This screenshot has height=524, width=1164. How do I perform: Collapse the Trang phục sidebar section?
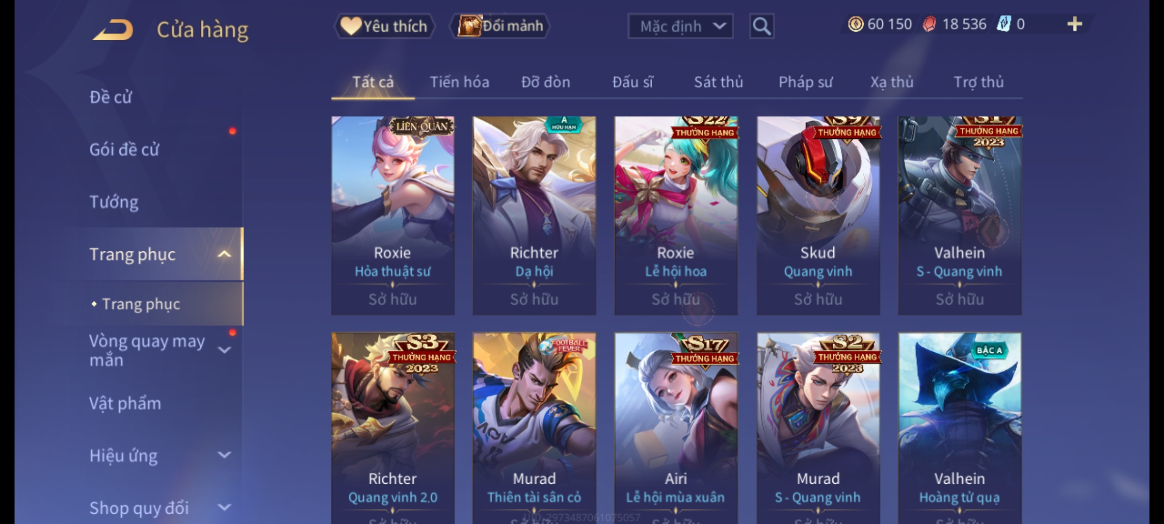[x=224, y=254]
